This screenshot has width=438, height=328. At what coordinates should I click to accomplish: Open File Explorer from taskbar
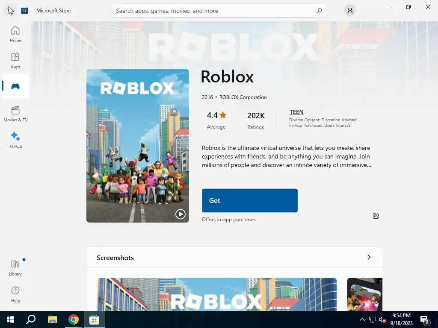[x=52, y=319]
